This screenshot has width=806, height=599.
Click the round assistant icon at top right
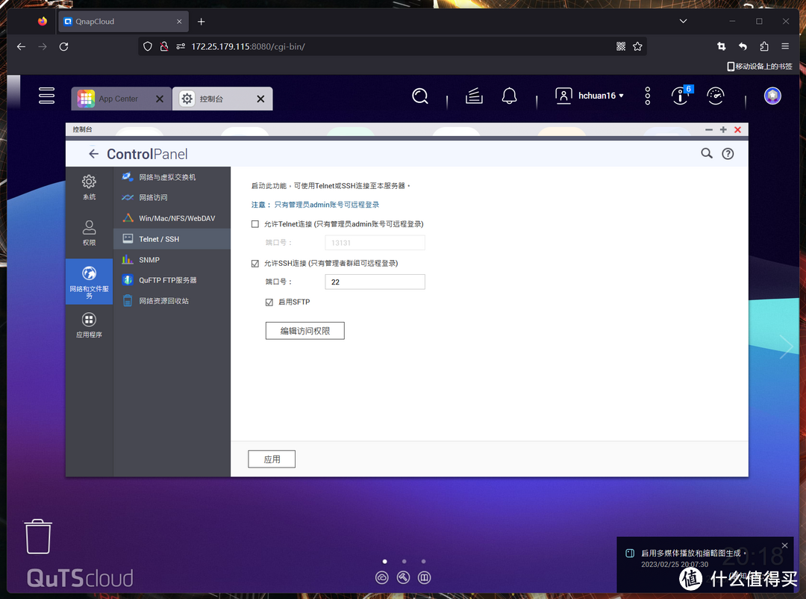[772, 96]
